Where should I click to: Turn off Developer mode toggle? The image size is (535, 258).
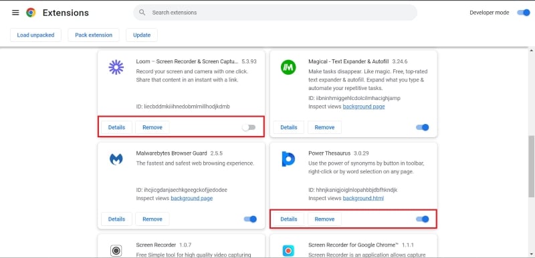point(523,13)
